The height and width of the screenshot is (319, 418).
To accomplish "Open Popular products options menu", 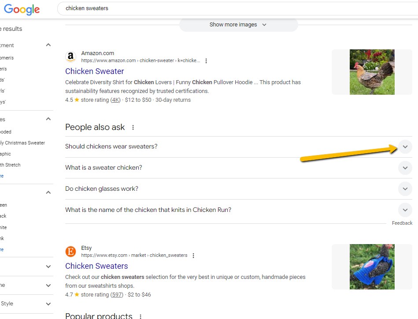I will [141, 317].
